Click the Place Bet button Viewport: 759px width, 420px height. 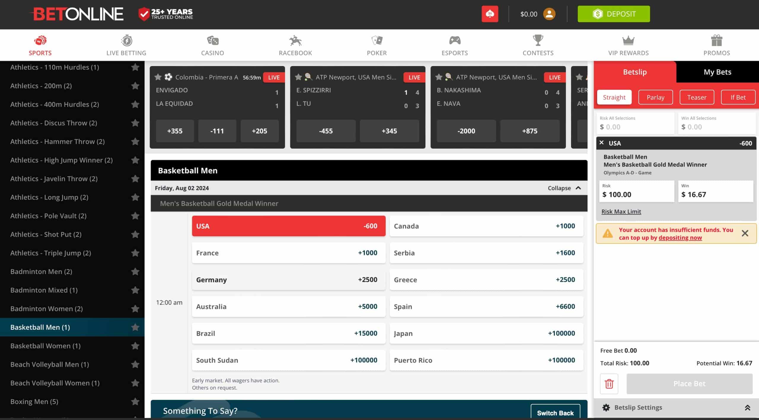coord(689,384)
